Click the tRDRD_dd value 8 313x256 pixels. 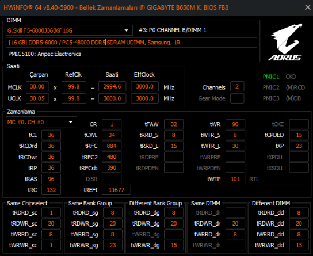tap(299, 212)
